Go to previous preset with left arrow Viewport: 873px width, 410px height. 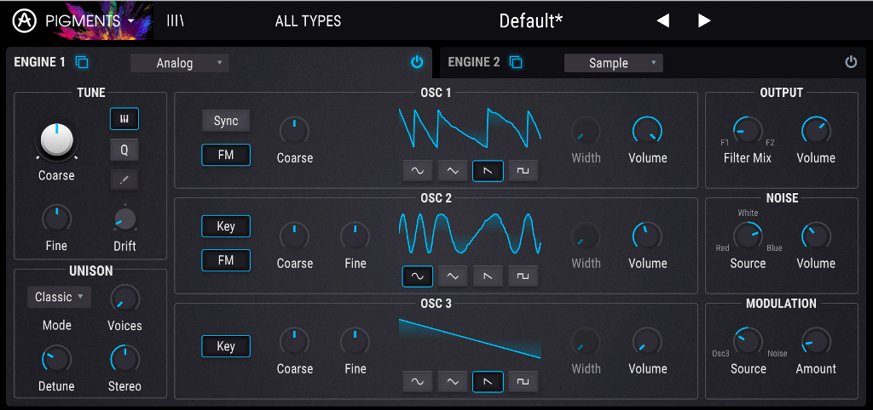point(662,21)
